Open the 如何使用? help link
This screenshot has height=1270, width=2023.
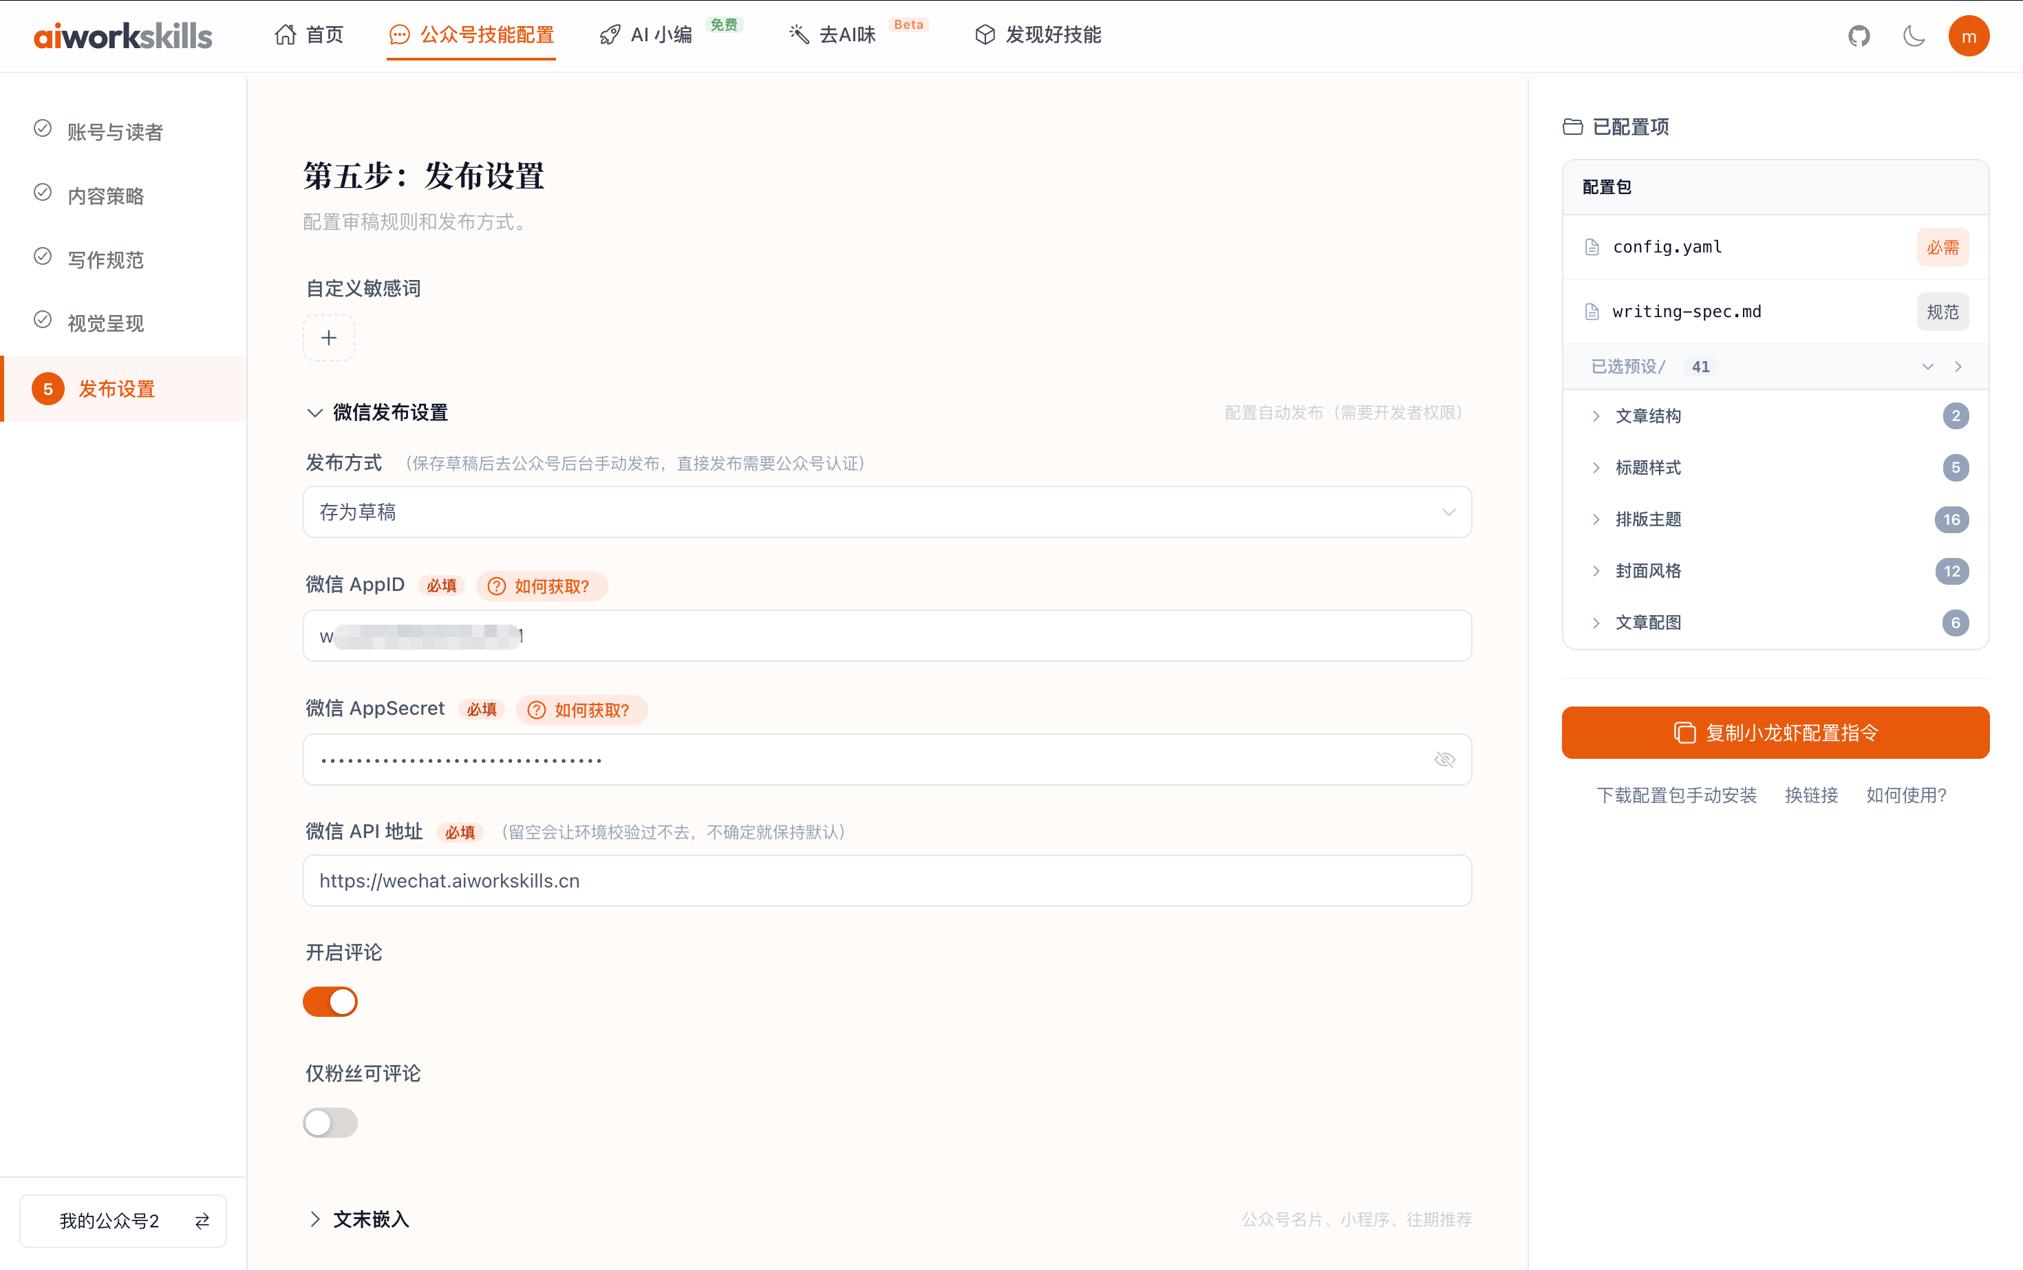pos(1906,795)
